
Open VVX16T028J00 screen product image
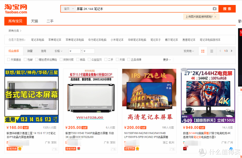90,96
